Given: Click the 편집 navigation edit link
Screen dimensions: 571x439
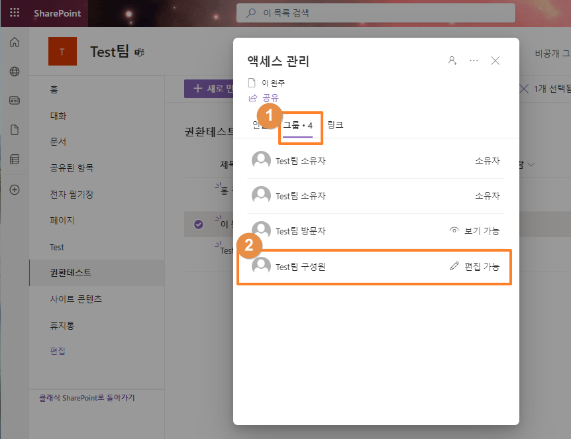Looking at the screenshot, I should point(58,351).
